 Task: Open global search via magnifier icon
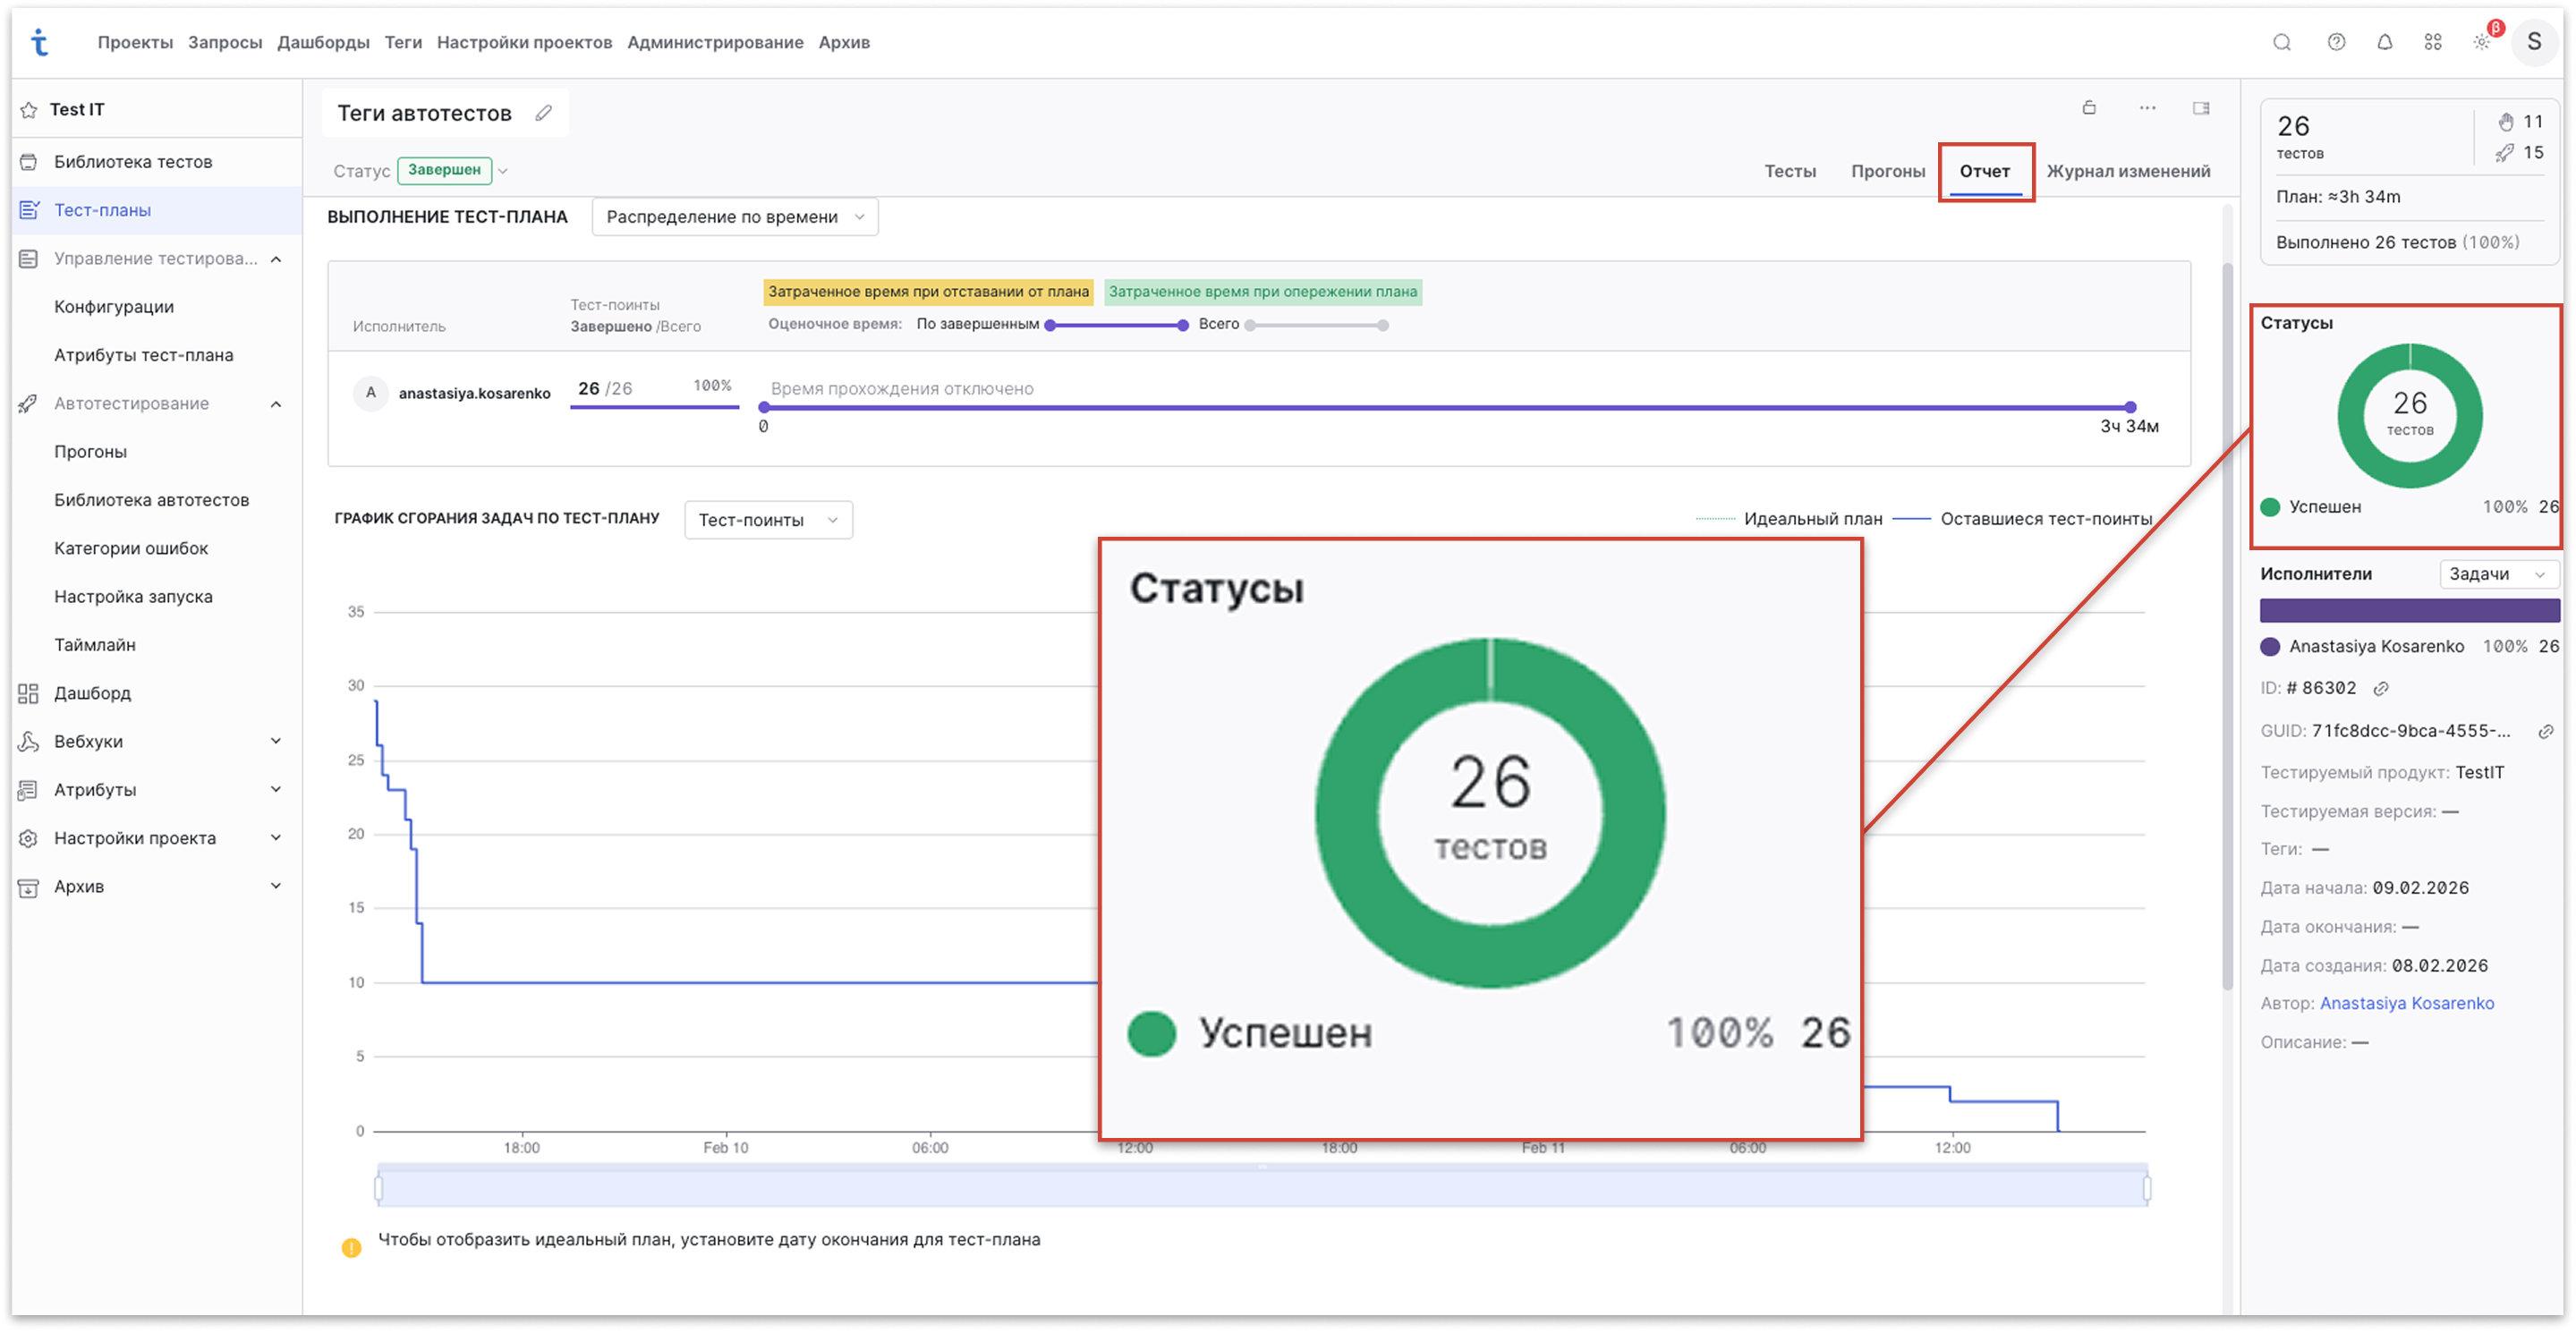click(x=2283, y=42)
